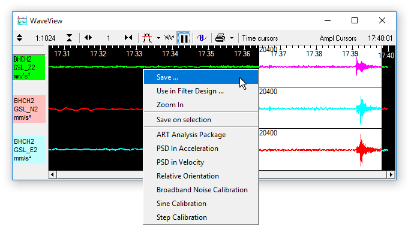Click the horizontal compress time arrows icon
This screenshot has height=227, width=411.
128,38
